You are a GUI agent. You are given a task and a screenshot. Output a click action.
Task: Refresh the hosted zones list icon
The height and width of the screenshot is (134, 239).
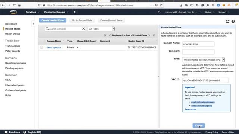(x=227, y=21)
